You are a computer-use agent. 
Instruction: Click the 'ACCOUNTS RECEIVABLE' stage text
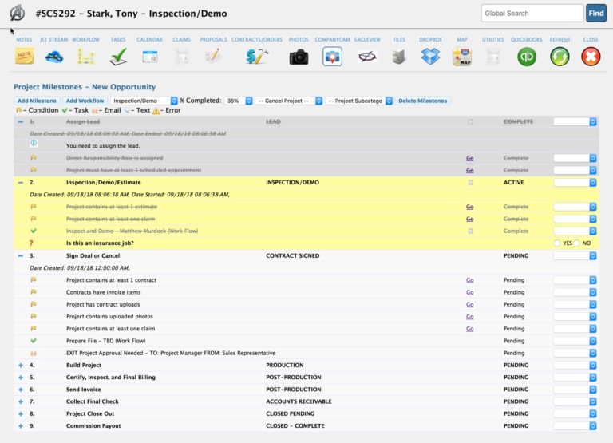[299, 401]
